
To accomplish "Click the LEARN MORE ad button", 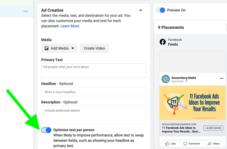I will click(x=213, y=128).
